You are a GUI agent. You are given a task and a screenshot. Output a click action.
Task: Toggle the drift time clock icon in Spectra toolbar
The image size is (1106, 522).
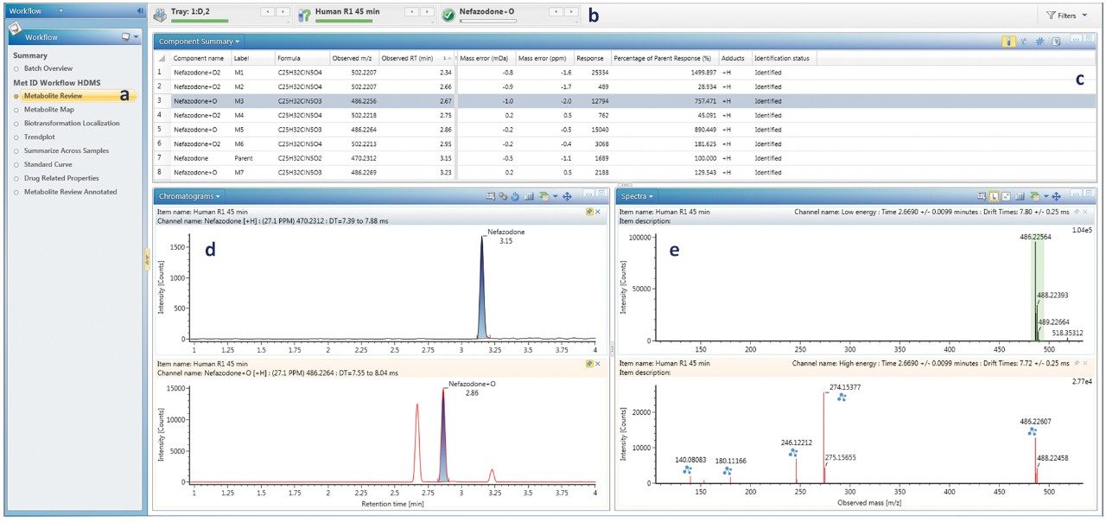coord(994,197)
